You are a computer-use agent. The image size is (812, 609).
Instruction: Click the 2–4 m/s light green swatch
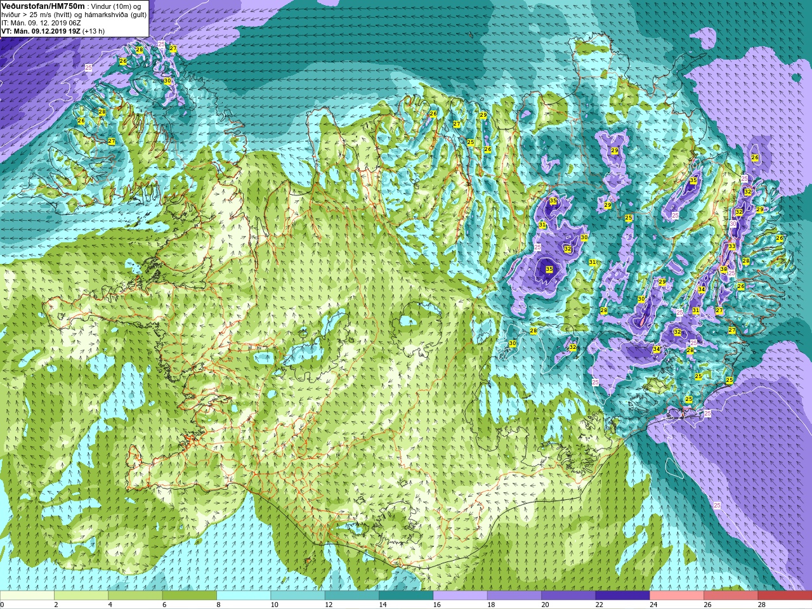[81, 596]
